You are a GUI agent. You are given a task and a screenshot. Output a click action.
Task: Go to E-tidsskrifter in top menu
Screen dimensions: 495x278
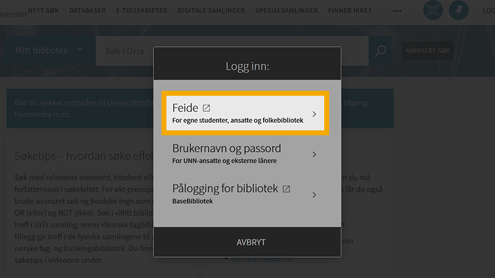(x=142, y=11)
